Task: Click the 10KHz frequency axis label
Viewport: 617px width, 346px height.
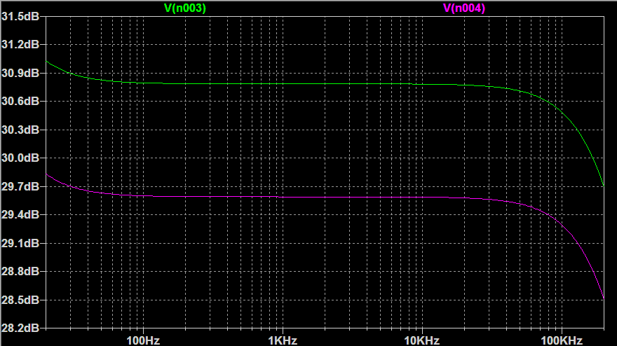Action: (x=422, y=340)
